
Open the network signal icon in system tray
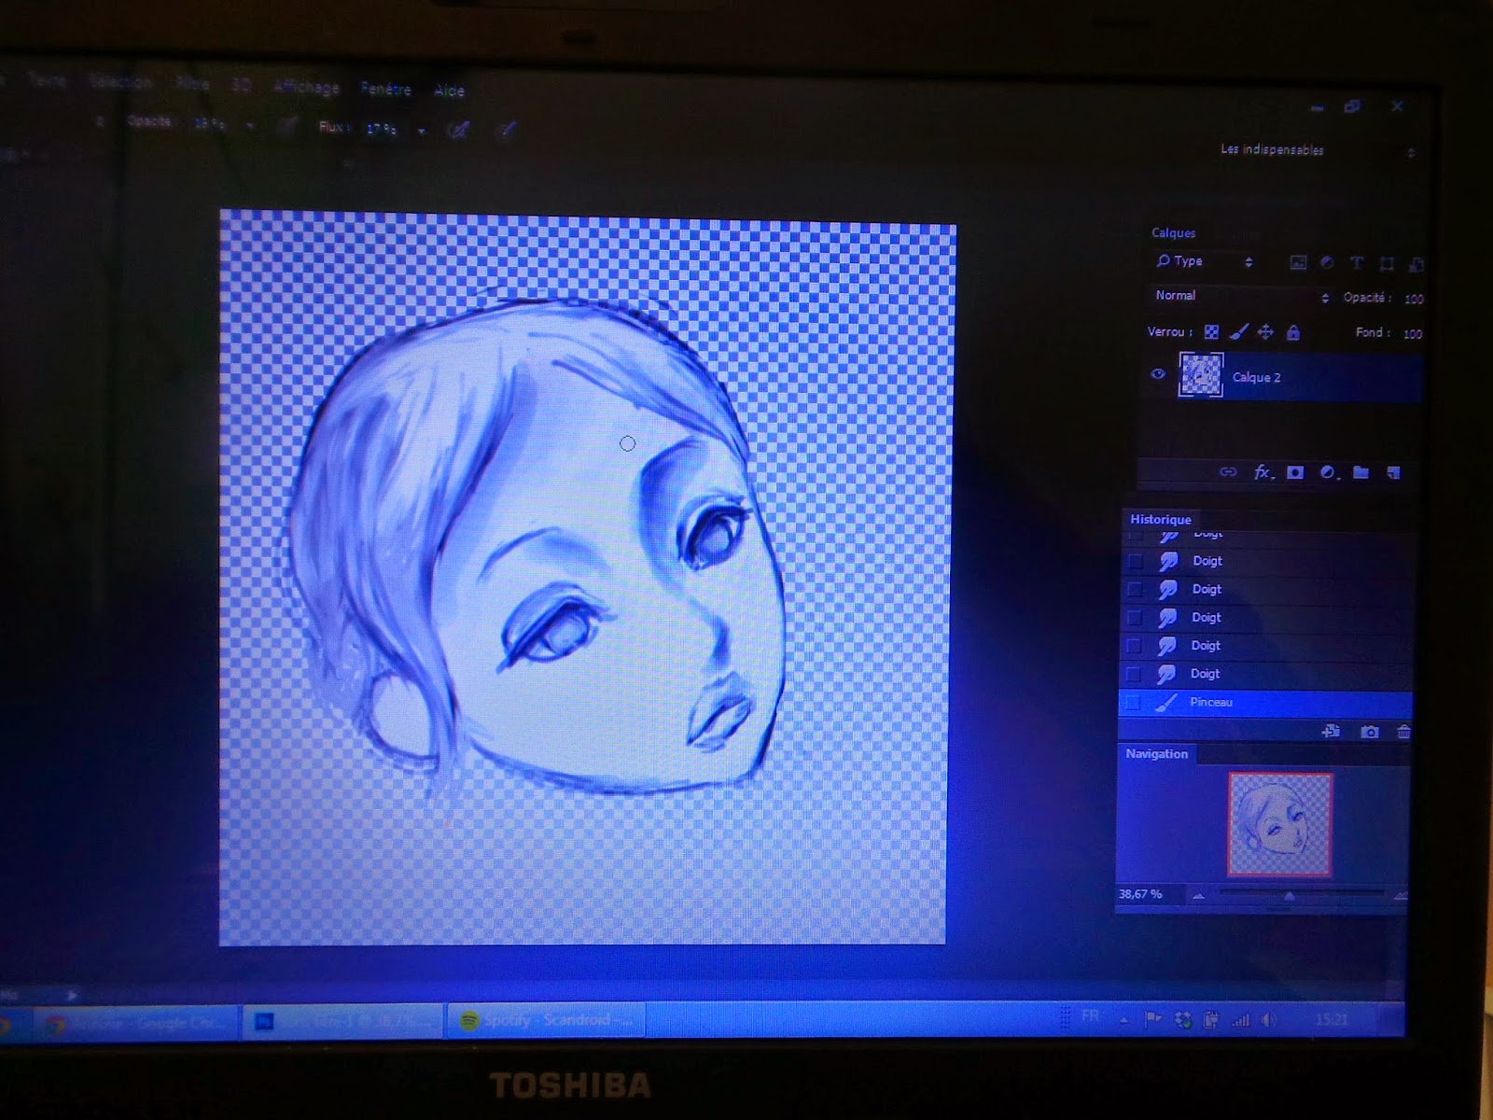(1240, 1020)
